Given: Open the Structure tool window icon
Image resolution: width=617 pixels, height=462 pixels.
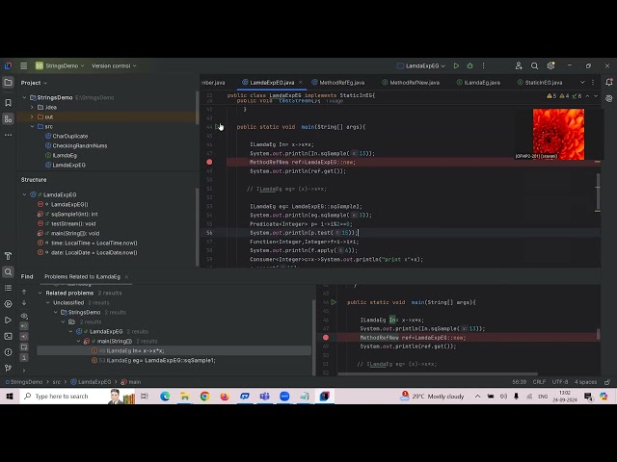Looking at the screenshot, I should [x=8, y=119].
